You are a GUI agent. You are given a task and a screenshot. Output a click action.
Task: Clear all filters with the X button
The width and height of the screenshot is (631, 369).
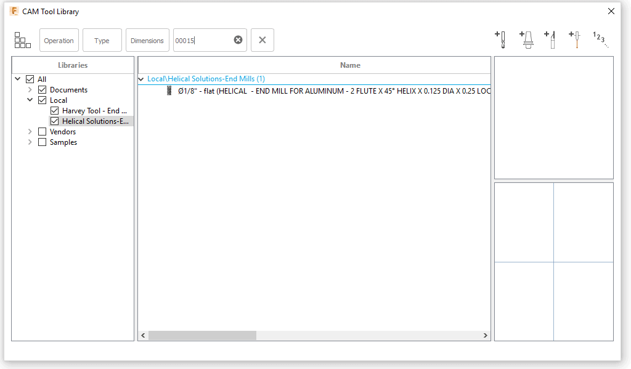click(263, 40)
